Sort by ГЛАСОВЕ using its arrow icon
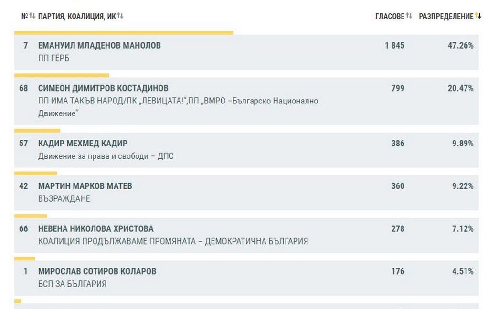 tap(409, 16)
